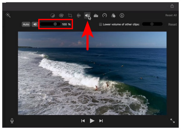Skip to the previous clip
The height and width of the screenshot is (130, 181).
pos(83,121)
